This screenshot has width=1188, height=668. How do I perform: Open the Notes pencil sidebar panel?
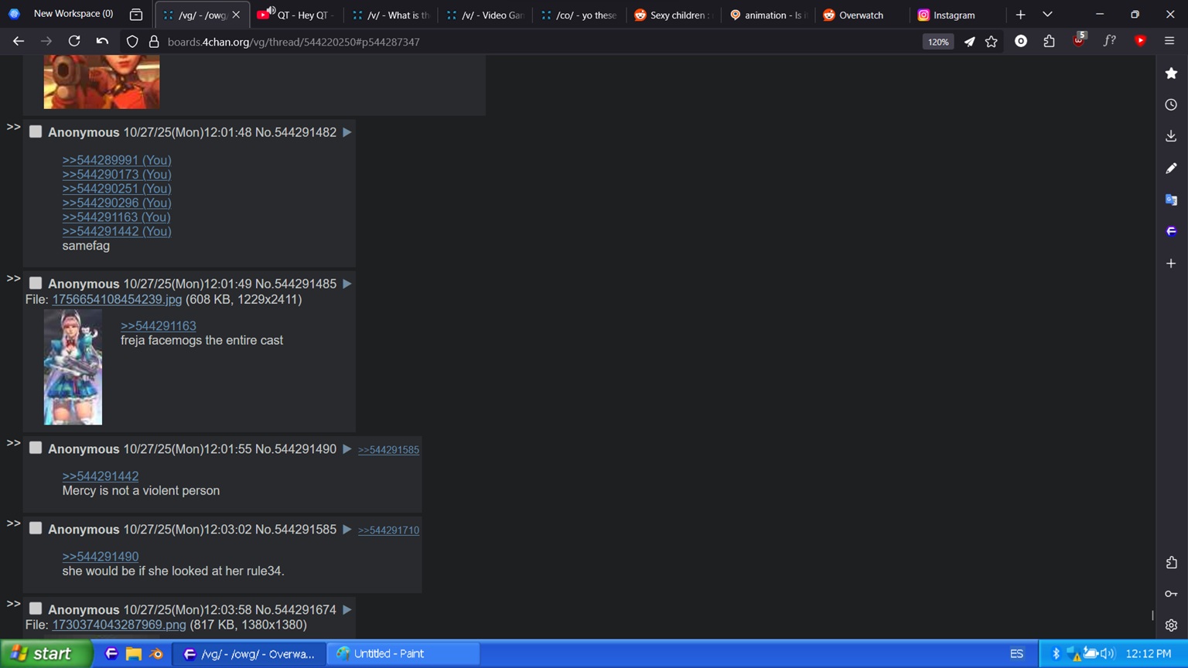[1172, 168]
